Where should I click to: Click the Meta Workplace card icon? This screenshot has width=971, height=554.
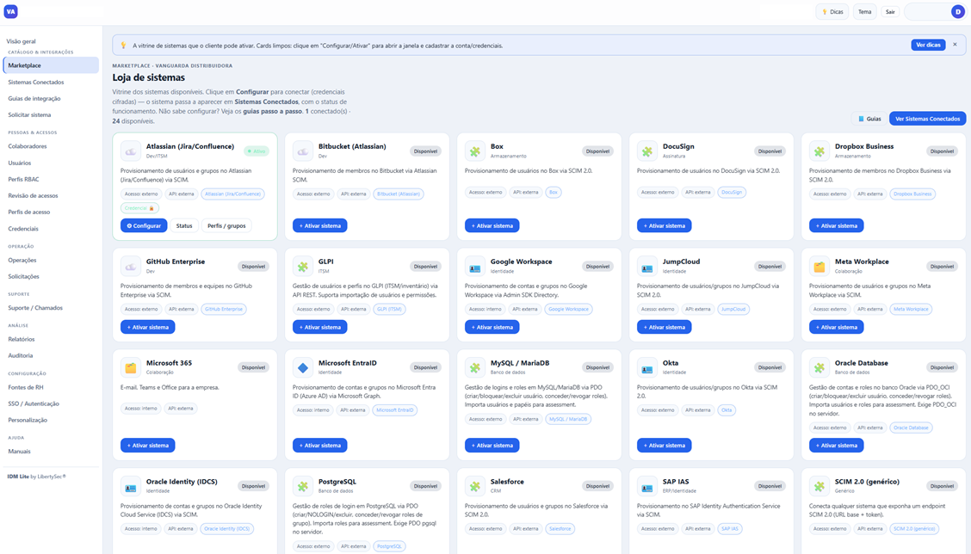[819, 266]
